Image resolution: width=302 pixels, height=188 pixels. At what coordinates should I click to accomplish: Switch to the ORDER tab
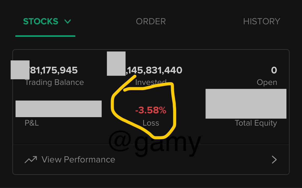point(151,21)
